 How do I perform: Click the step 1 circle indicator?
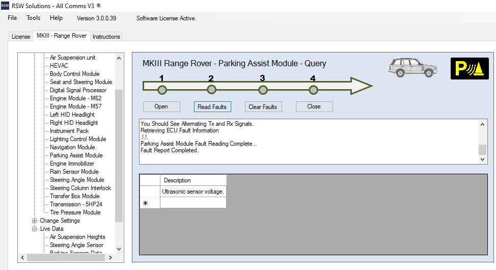(x=162, y=90)
